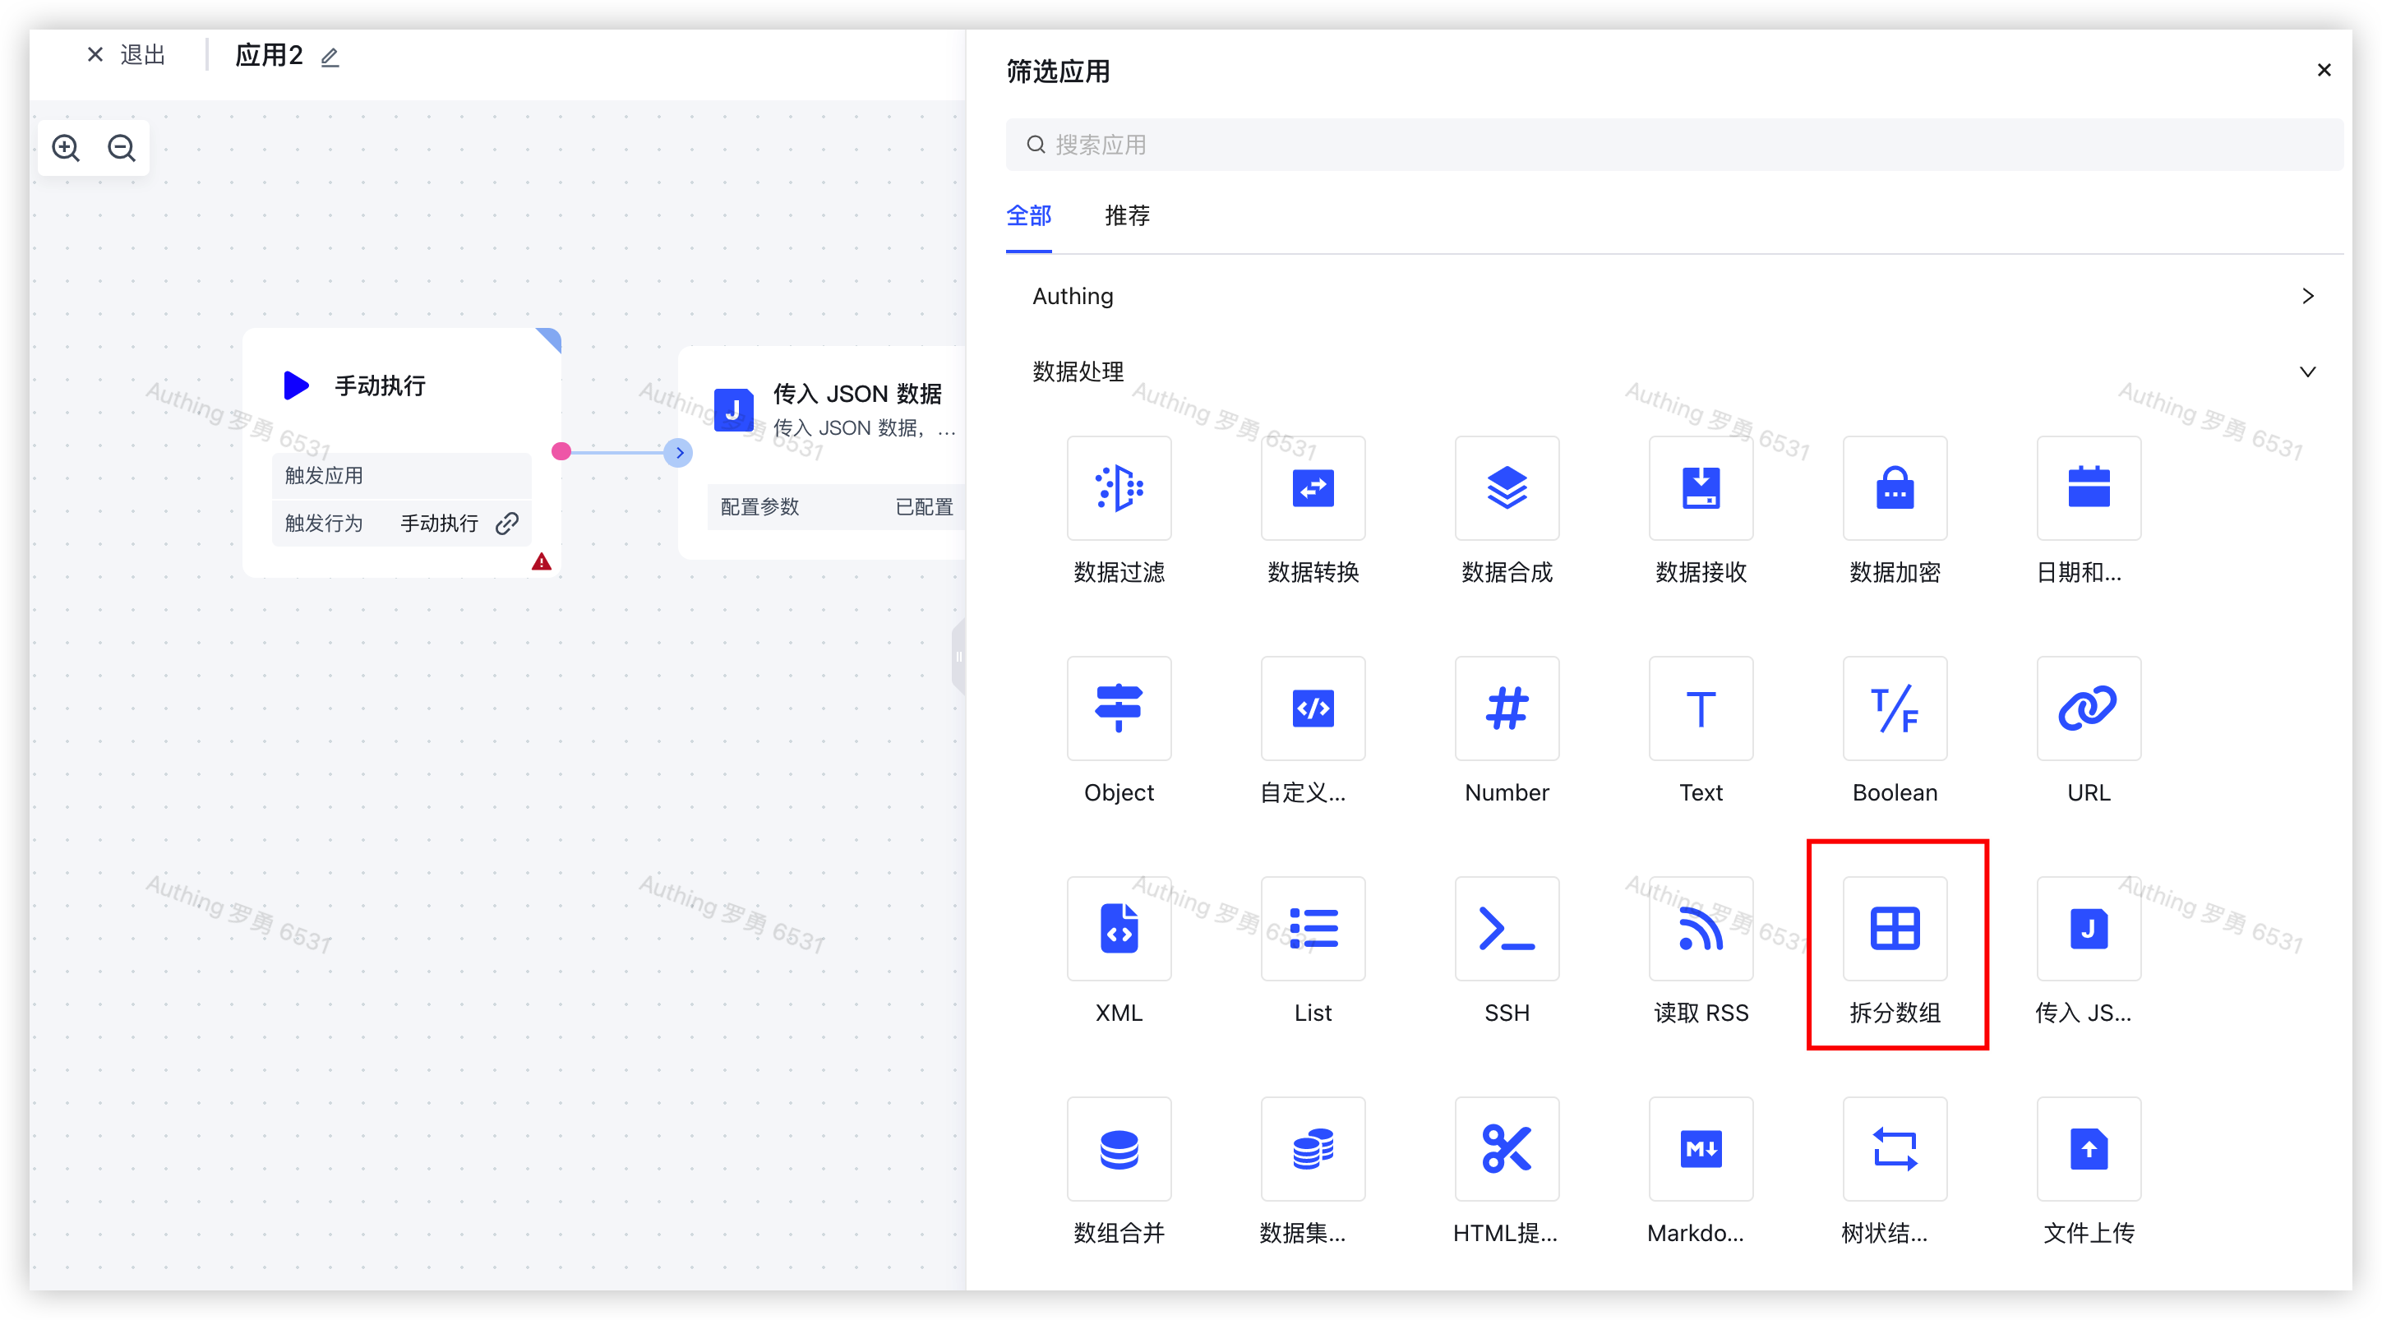The width and height of the screenshot is (2382, 1320).
Task: Select the 文件上传 upload icon
Action: point(2088,1149)
